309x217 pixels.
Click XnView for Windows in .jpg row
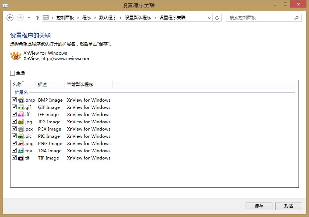[x=89, y=122]
